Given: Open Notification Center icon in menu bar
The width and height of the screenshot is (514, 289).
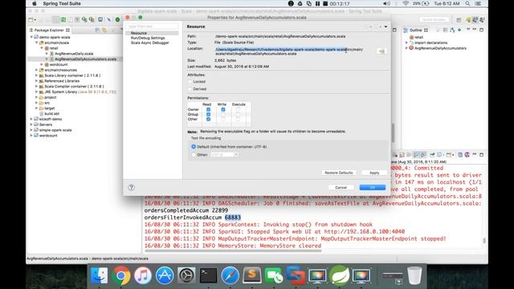Looking at the screenshot, I should click(478, 3).
